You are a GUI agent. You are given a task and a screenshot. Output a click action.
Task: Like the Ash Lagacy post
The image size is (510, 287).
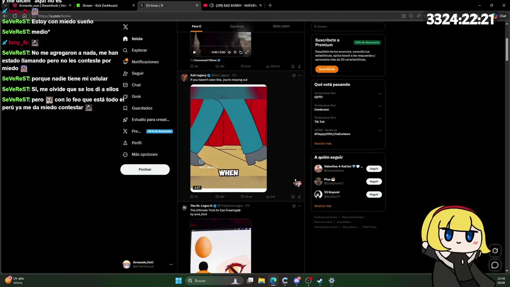click(x=243, y=197)
